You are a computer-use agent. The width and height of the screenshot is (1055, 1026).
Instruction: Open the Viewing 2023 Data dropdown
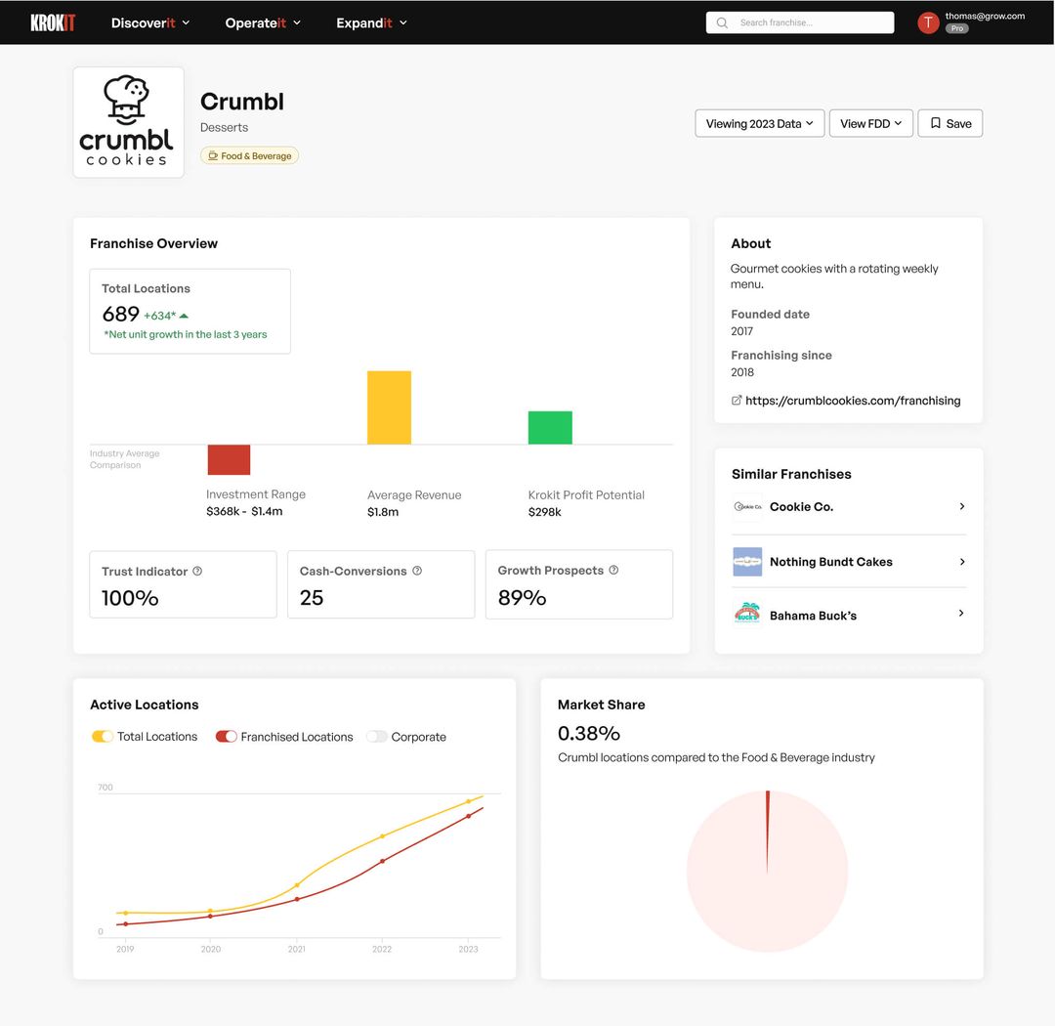tap(759, 123)
